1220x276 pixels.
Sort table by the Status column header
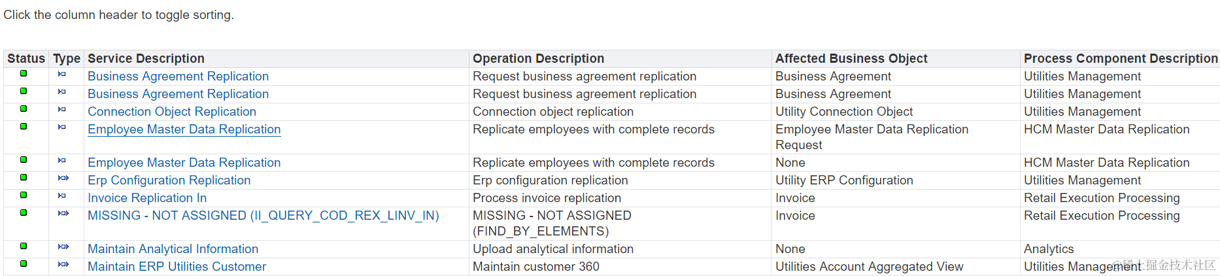(26, 59)
